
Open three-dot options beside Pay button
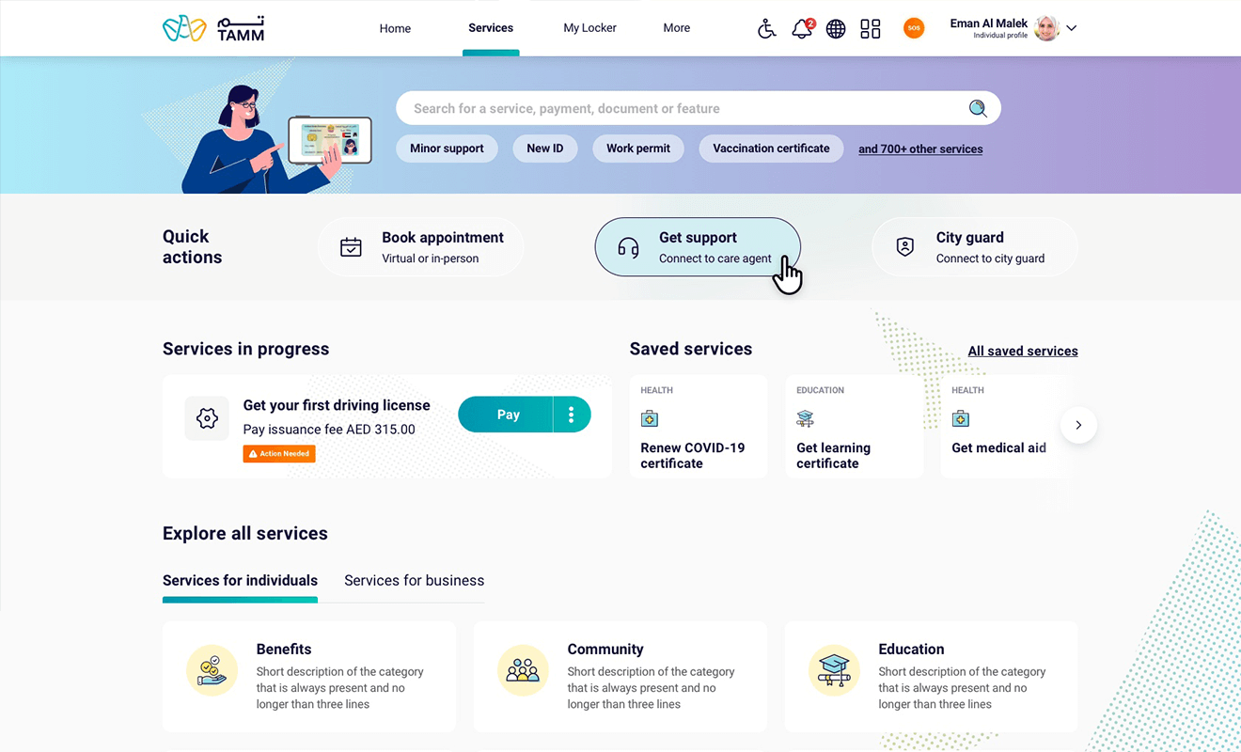coord(572,415)
